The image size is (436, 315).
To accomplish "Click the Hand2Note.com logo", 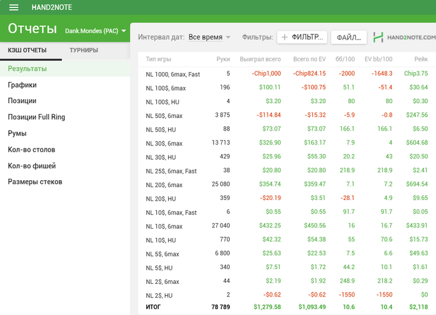I will coord(404,37).
